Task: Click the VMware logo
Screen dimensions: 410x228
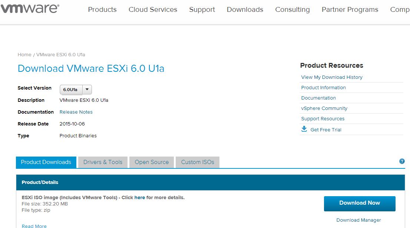Action: [x=30, y=9]
